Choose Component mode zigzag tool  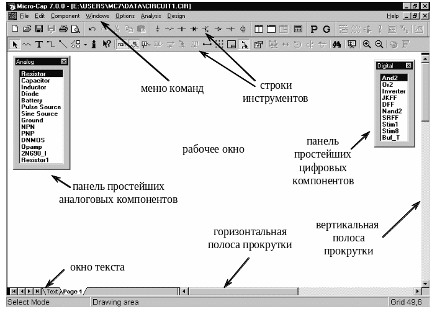(x=27, y=44)
